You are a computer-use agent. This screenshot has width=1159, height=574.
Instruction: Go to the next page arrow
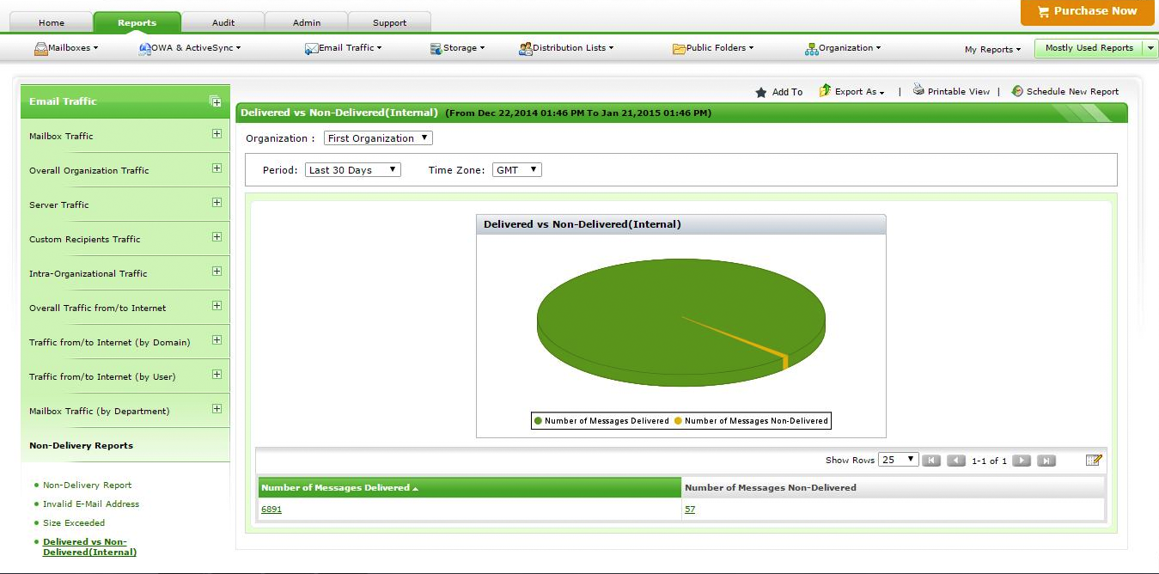pos(1021,461)
